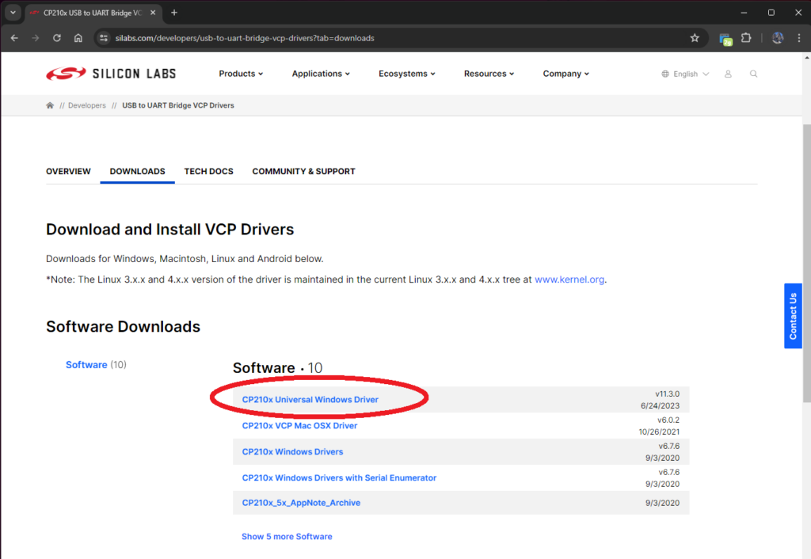Open the English language selector
Viewport: 811px width, 559px height.
tap(685, 74)
